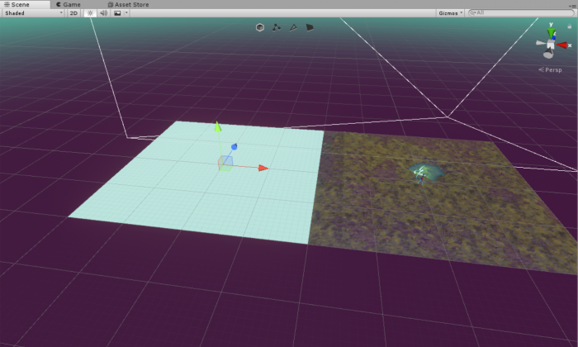Switch to the Game tab
This screenshot has width=578, height=347.
coord(69,4)
